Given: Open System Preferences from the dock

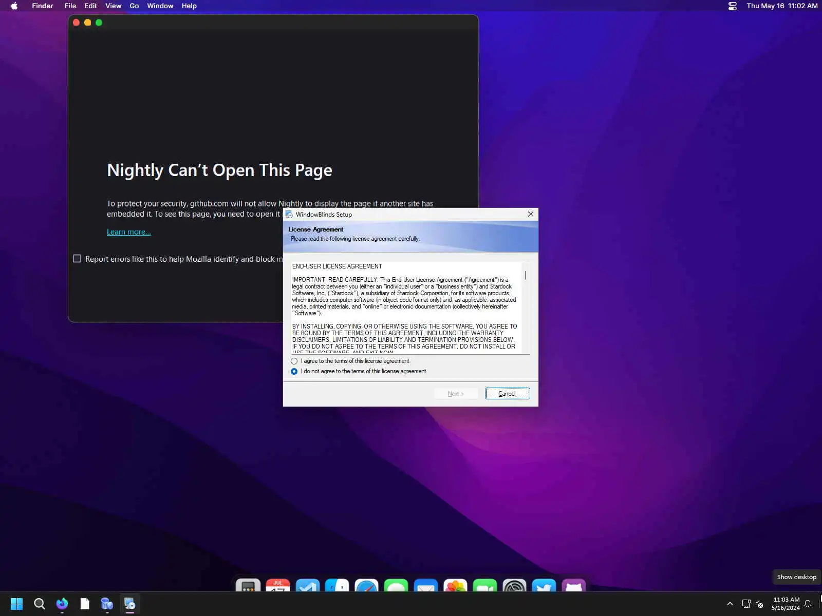Looking at the screenshot, I should (514, 585).
